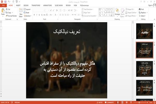Increase font size with larger A
This screenshot has width=156, height=104.
point(51,10)
